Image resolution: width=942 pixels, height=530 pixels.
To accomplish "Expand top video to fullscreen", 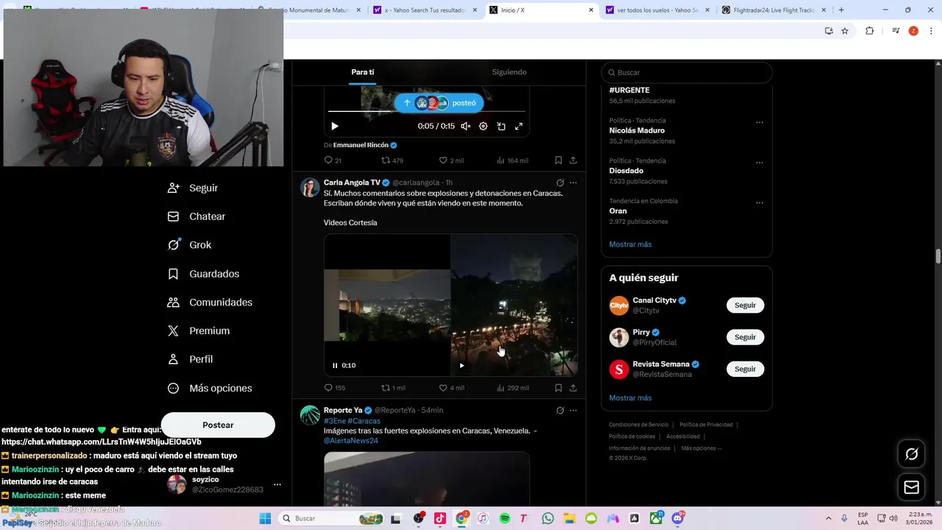I will click(x=519, y=126).
